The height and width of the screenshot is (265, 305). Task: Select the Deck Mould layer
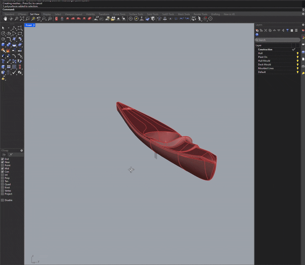click(265, 65)
